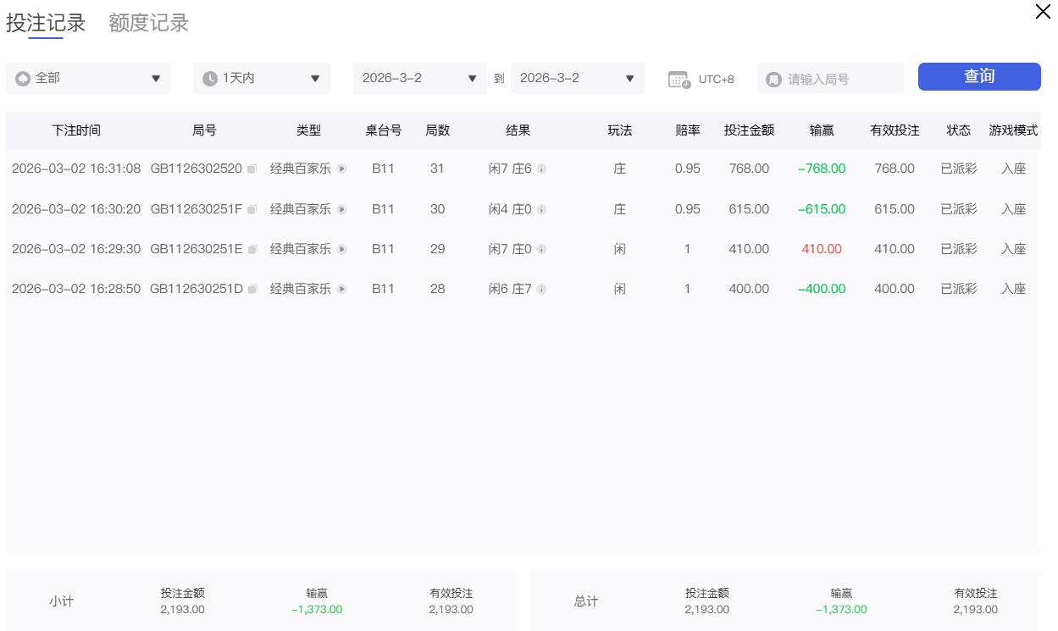The height and width of the screenshot is (631, 1058).
Task: Click the 输赢 column header
Action: [x=821, y=130]
